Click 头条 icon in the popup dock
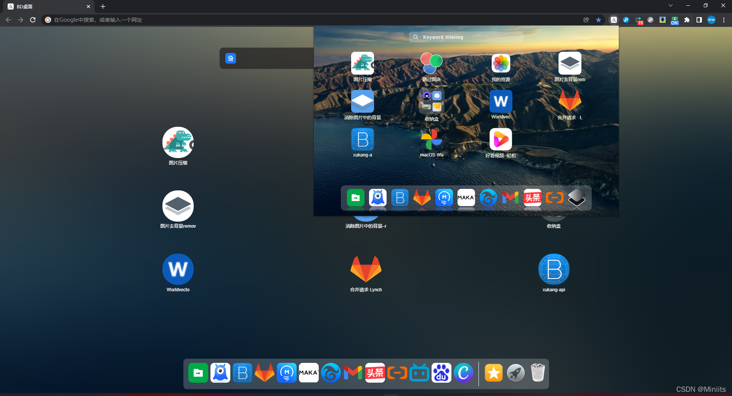732x396 pixels. click(533, 198)
